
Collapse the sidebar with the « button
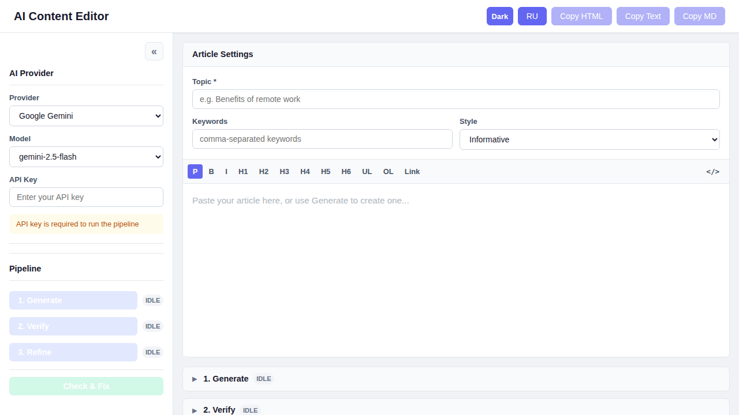(x=154, y=51)
